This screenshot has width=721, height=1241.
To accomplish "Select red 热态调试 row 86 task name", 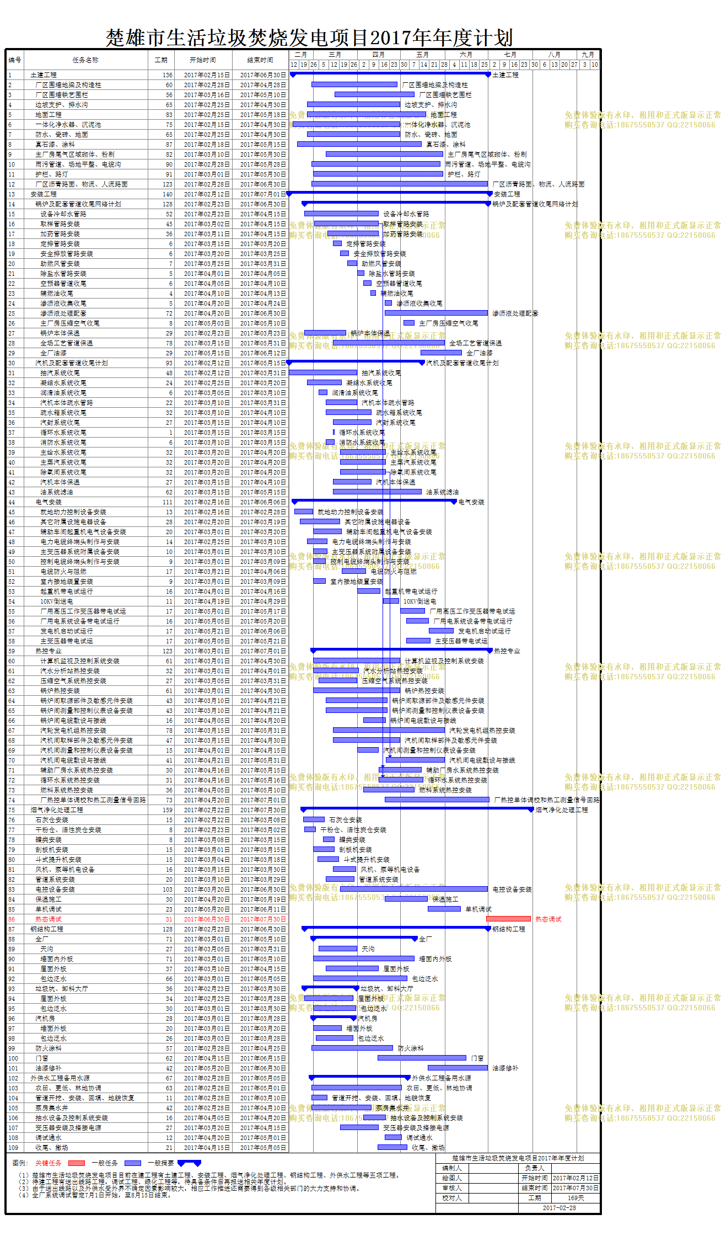I will 49,919.
